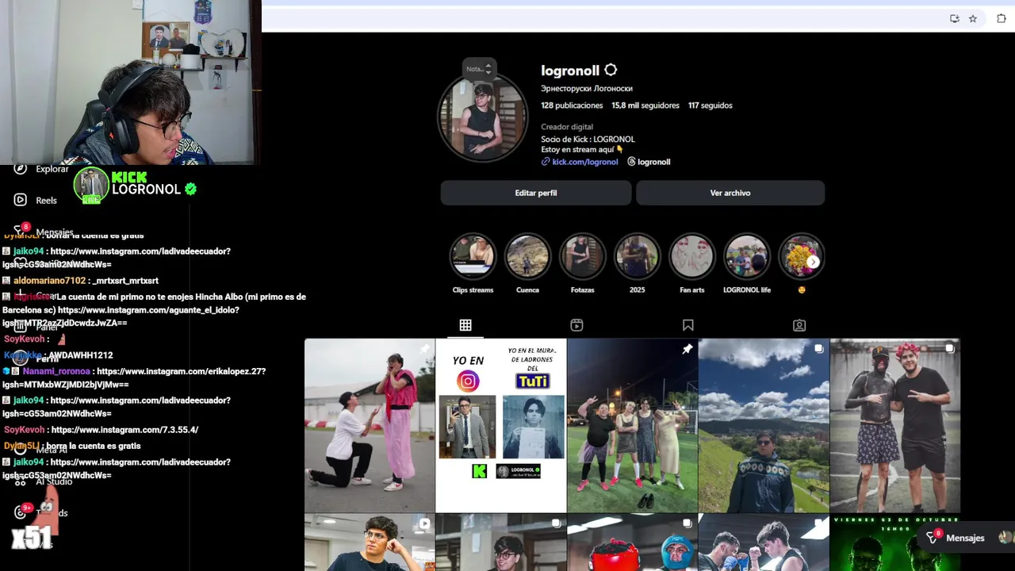
Task: Switch to the tagged photos tab
Action: click(799, 325)
